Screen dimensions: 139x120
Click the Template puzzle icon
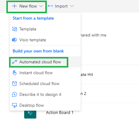pos(15,29)
